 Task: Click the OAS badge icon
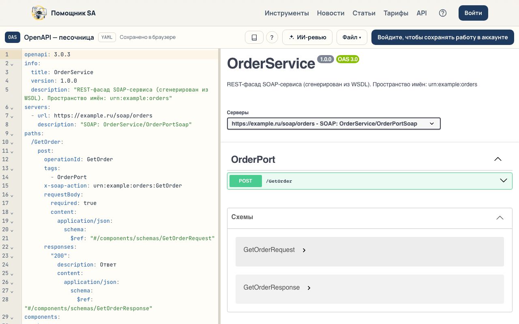13,37
